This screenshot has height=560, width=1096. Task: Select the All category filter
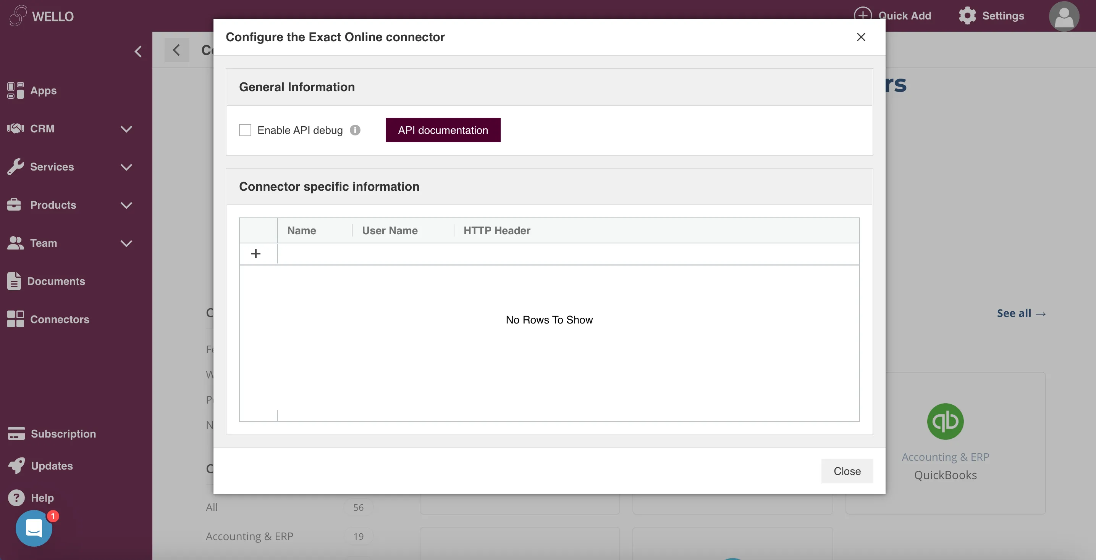212,507
